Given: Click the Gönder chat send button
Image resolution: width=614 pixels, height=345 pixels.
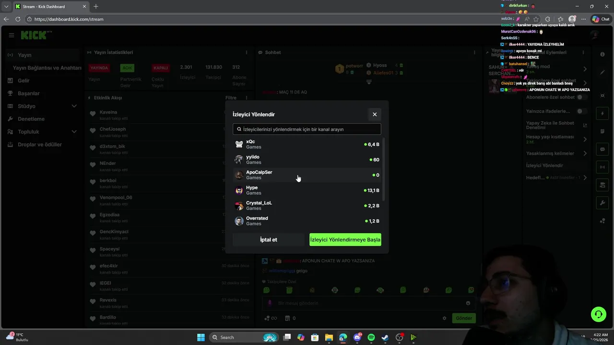Looking at the screenshot, I should (464, 318).
